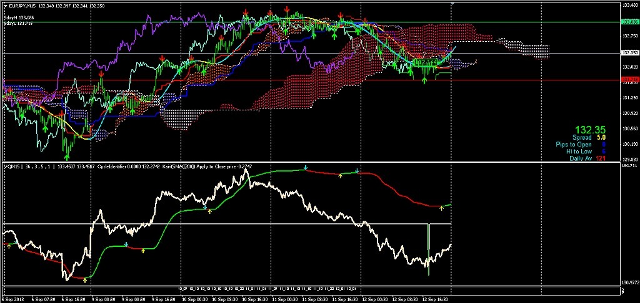This screenshot has width=640, height=303.
Task: Click the open price value 132.349
Action: pyautogui.click(x=46, y=5)
